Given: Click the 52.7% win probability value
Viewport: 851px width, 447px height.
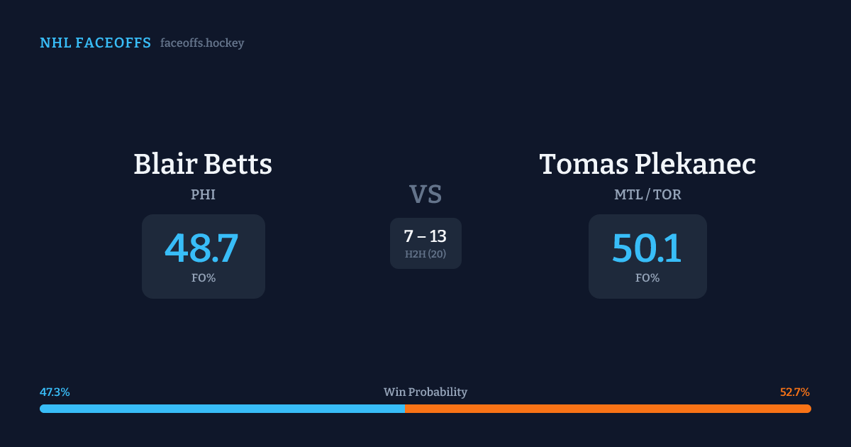Looking at the screenshot, I should [795, 392].
